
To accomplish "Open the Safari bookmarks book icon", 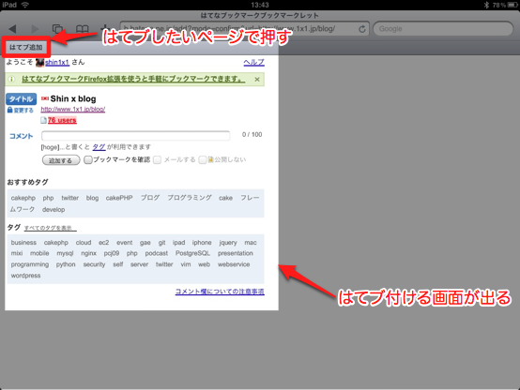I will pos(83,29).
